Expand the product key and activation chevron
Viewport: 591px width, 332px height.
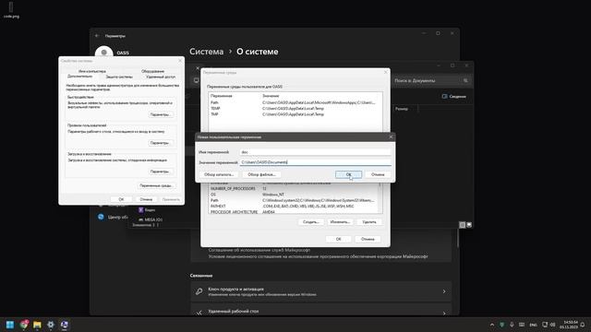click(444, 291)
